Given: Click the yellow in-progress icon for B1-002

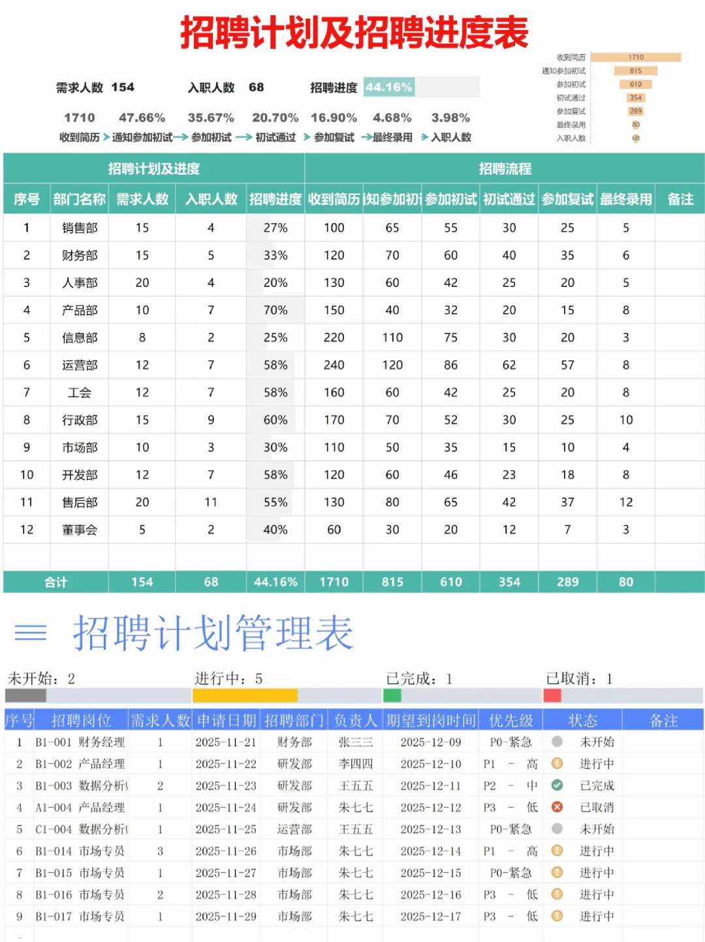Looking at the screenshot, I should point(558,764).
